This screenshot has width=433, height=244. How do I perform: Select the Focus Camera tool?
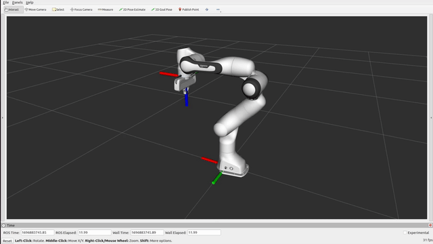click(x=81, y=9)
